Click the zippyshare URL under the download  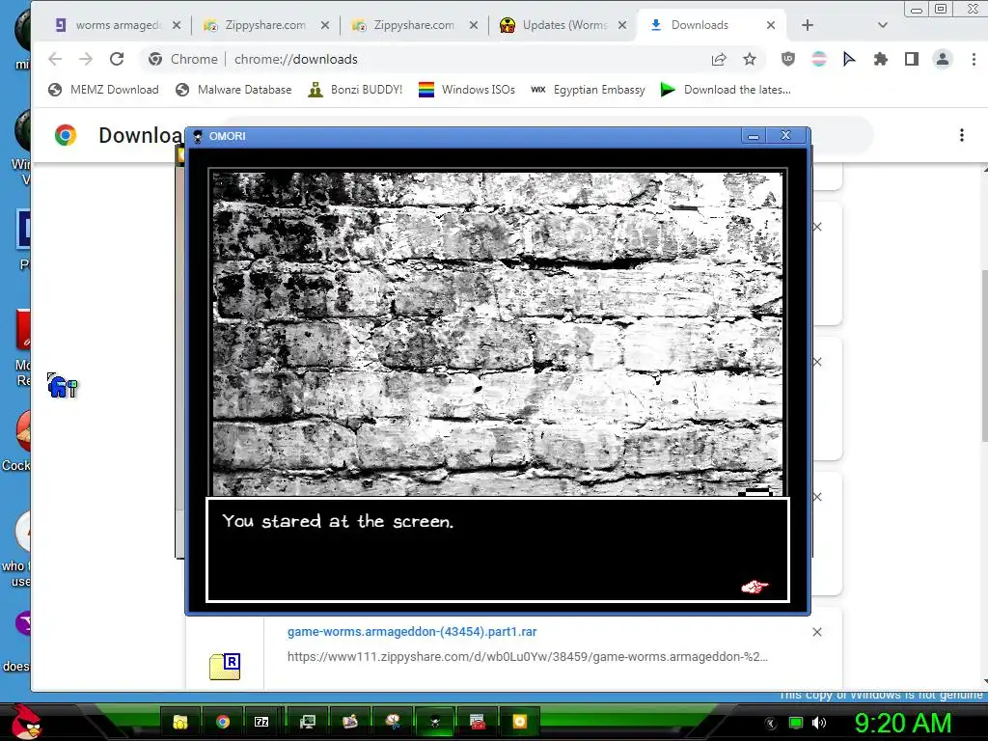point(528,656)
